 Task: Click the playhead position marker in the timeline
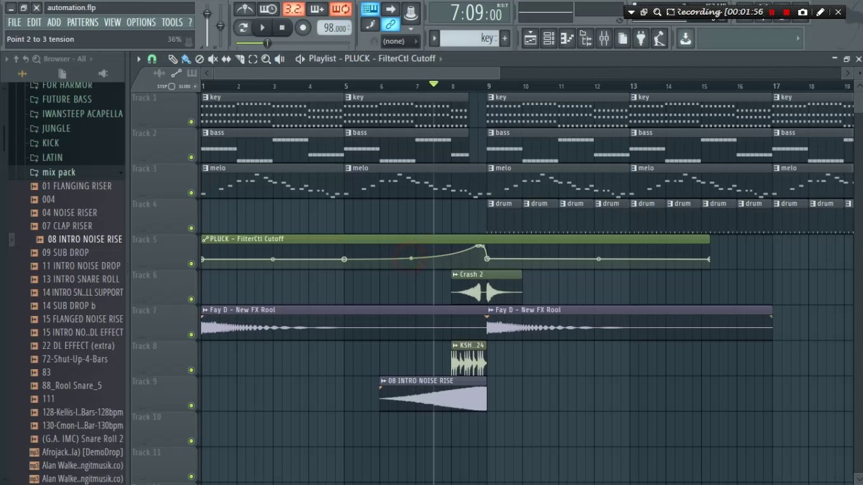point(434,84)
